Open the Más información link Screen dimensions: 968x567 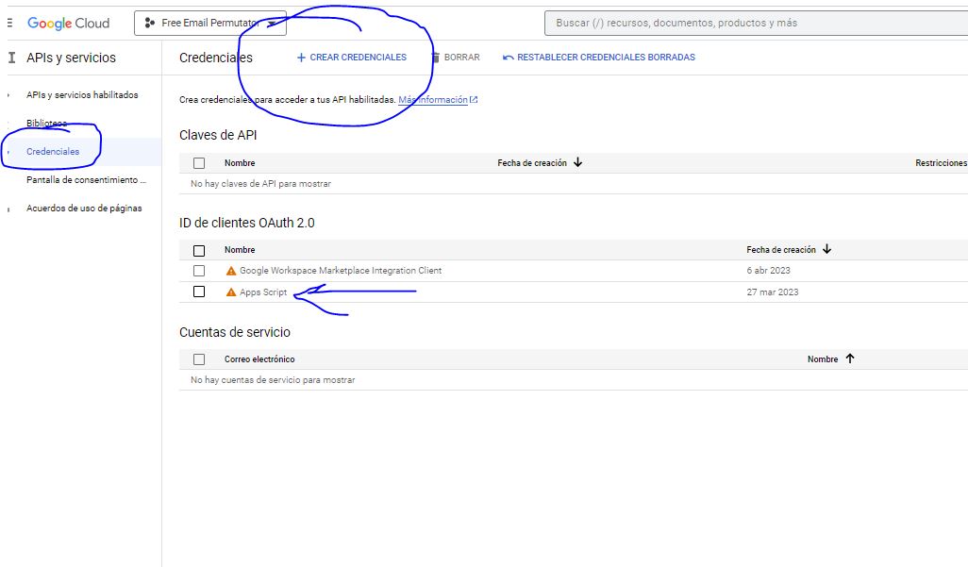click(x=433, y=99)
